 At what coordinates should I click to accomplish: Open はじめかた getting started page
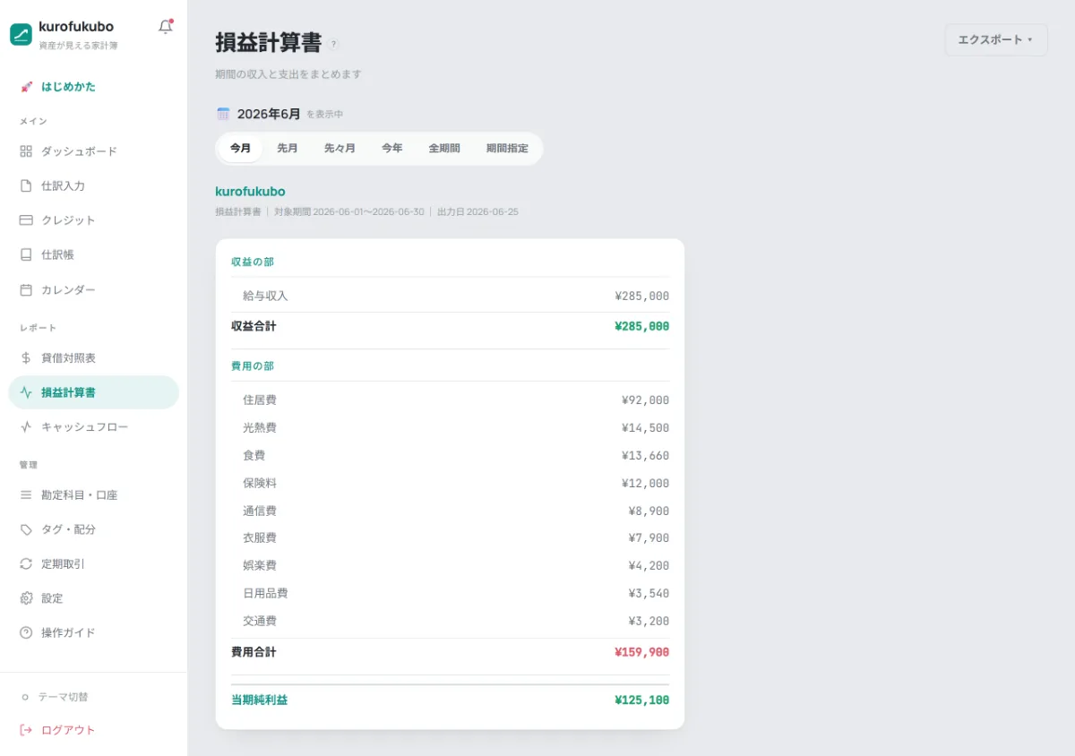(x=94, y=87)
